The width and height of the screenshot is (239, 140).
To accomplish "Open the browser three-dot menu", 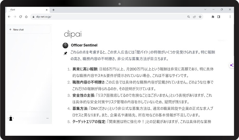I will [230, 17].
